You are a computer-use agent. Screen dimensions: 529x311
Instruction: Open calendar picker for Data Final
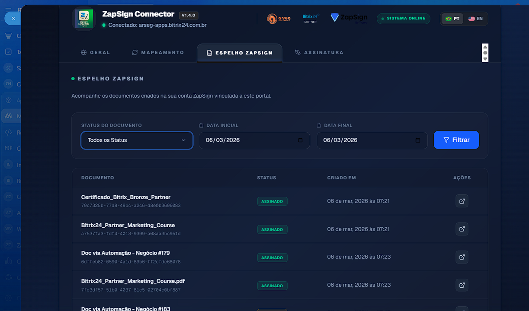(x=418, y=140)
